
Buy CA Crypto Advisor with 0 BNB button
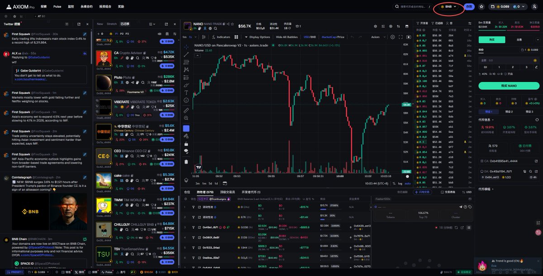coord(167,66)
